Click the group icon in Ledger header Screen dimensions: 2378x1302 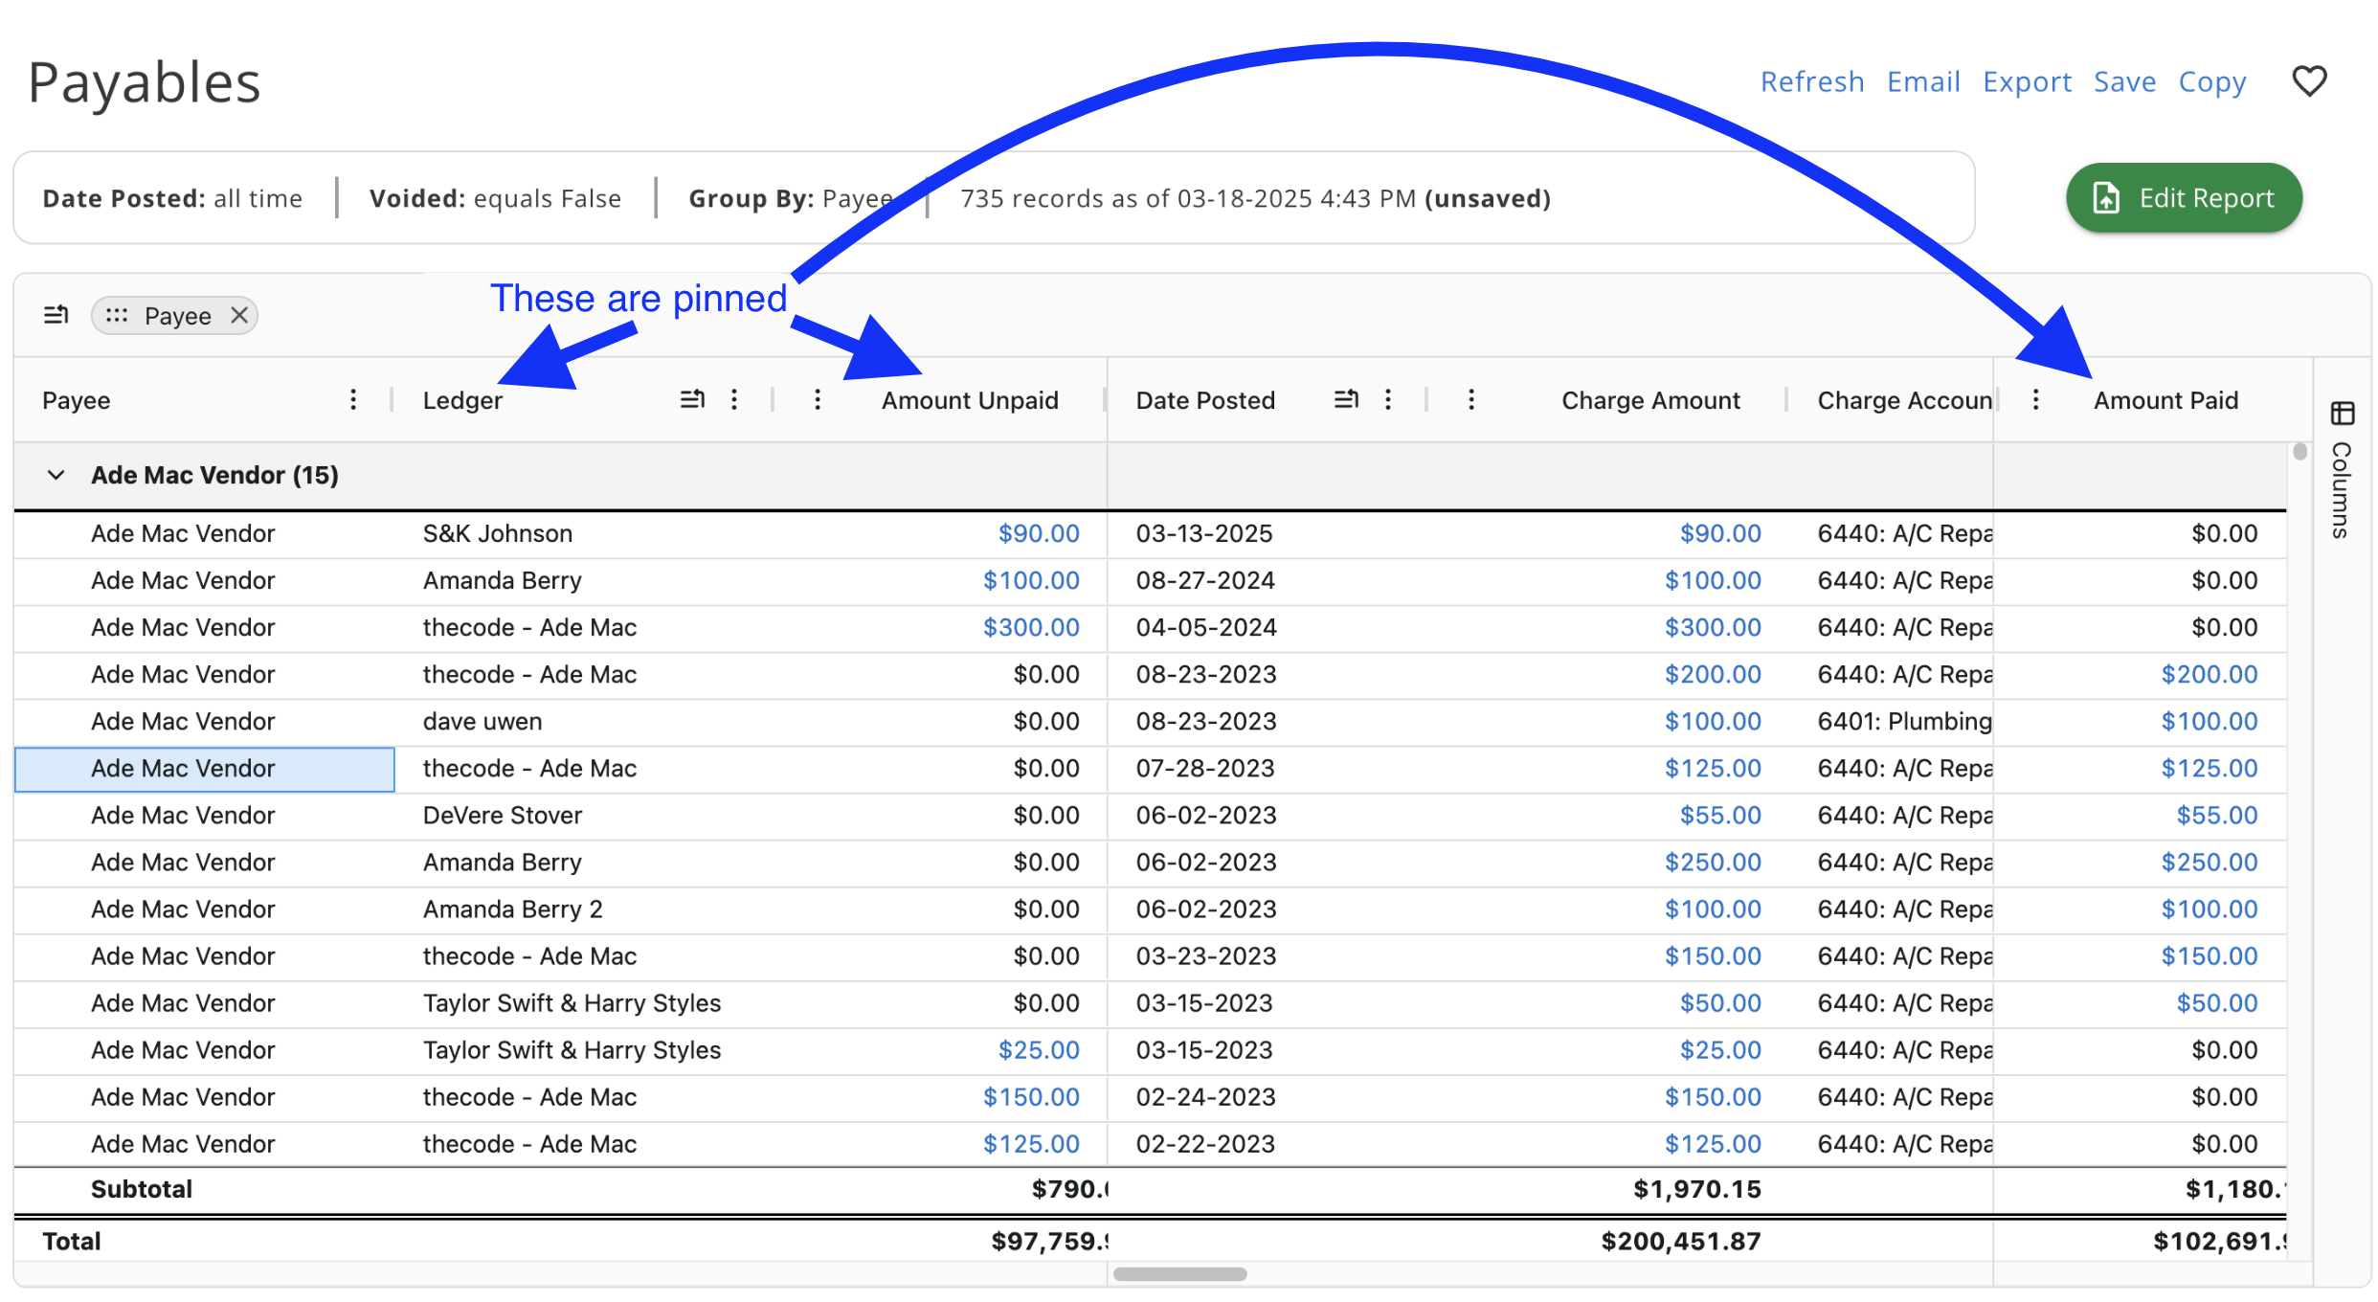(692, 400)
